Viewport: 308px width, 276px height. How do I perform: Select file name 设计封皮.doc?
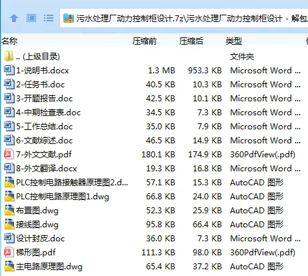pos(41,239)
